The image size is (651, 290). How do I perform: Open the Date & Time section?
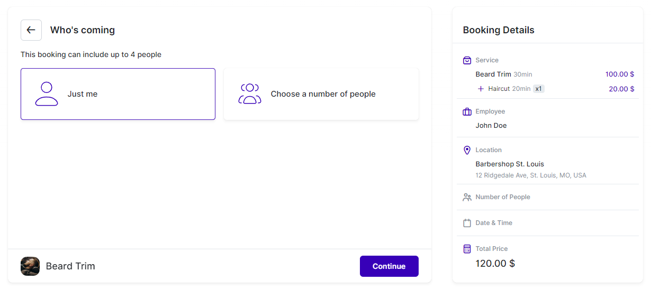tap(494, 223)
